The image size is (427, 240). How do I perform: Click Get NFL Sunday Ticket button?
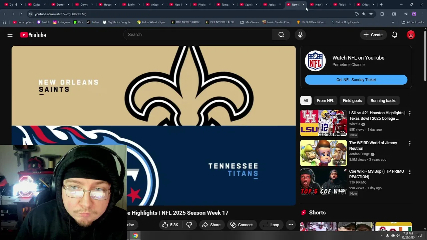click(x=356, y=80)
